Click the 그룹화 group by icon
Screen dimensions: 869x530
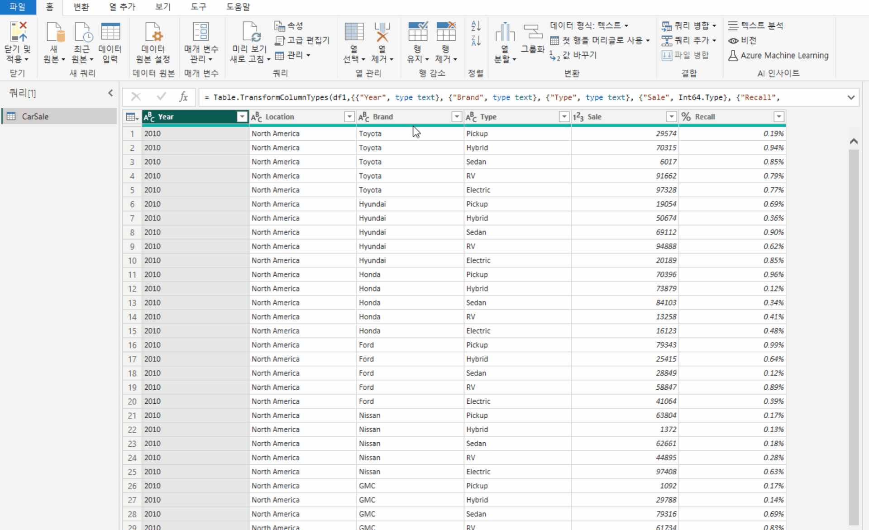coord(533,32)
